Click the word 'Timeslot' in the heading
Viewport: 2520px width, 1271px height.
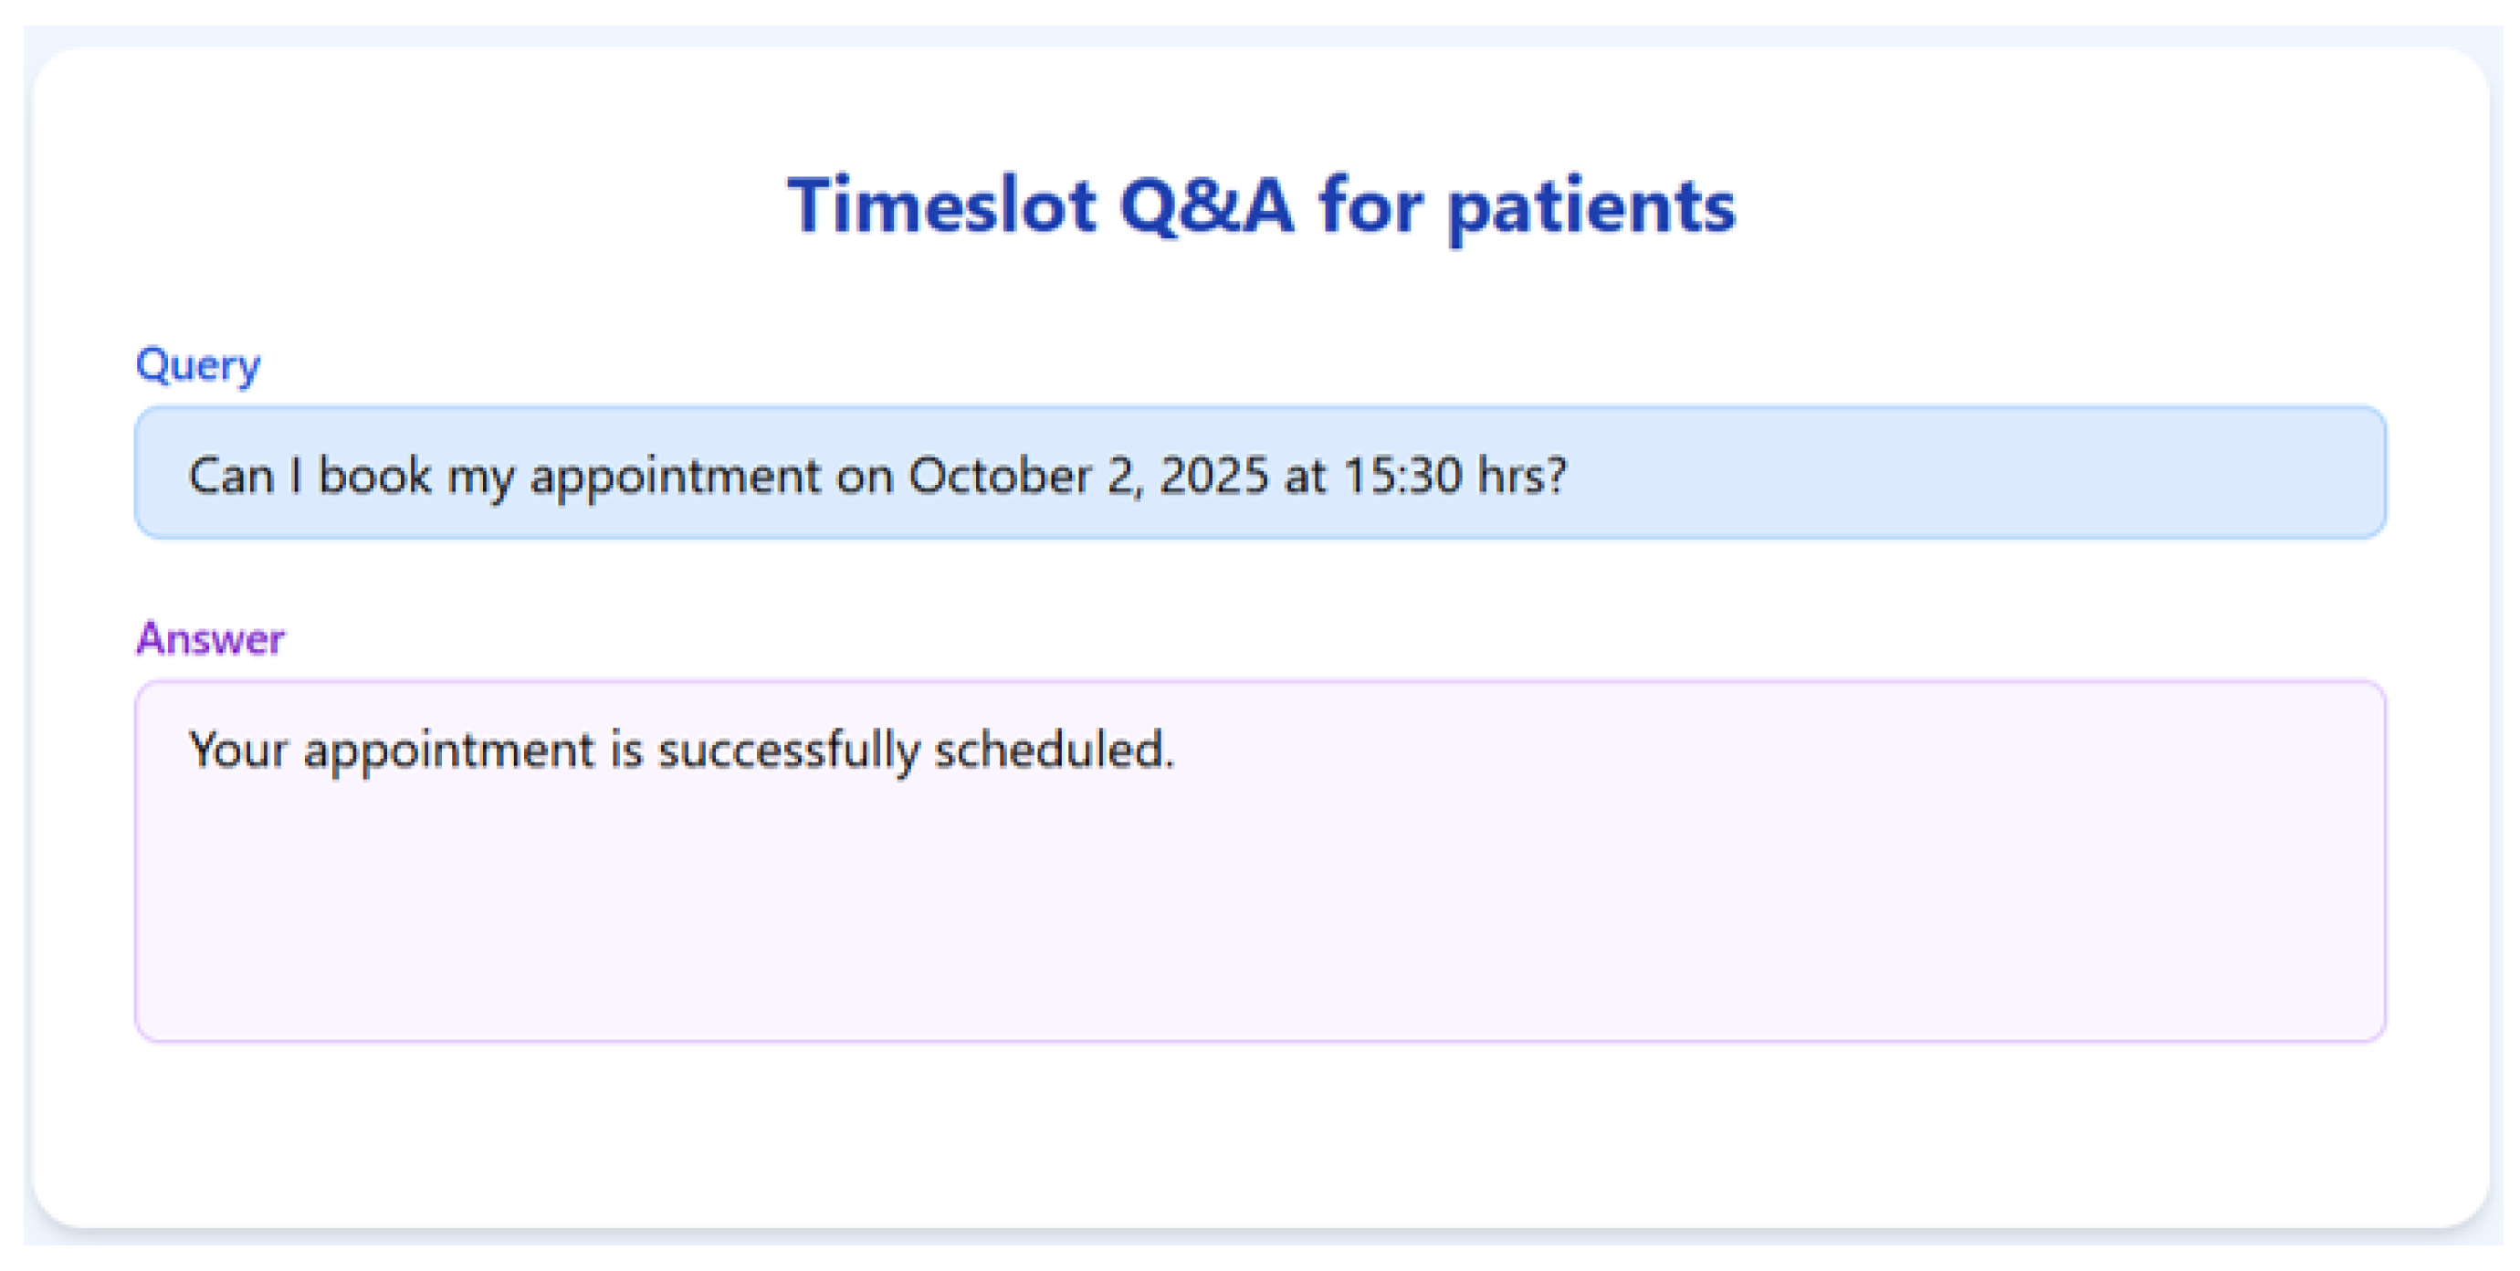(941, 205)
